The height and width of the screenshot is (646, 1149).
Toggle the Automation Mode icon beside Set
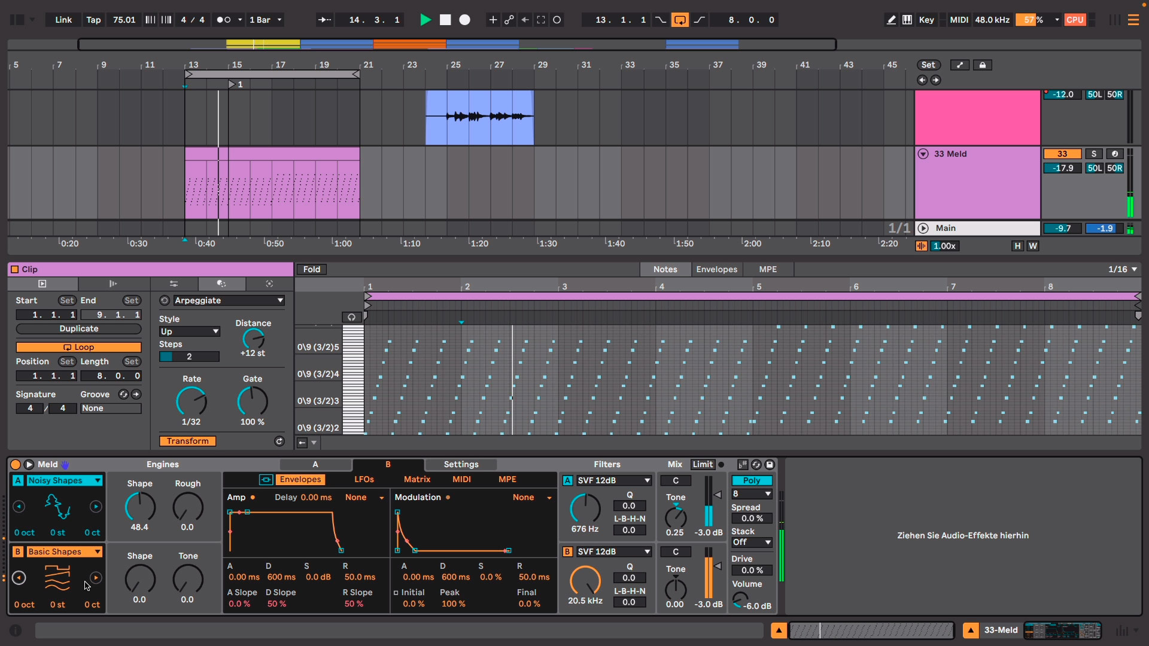(x=960, y=65)
